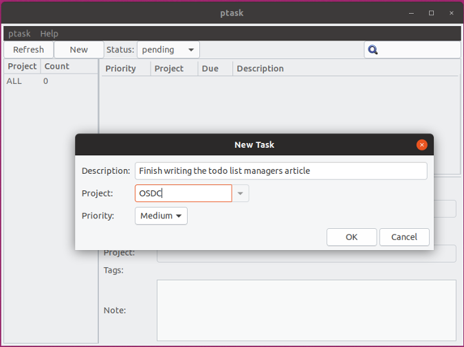This screenshot has width=464, height=347.
Task: Click the New toolbar button
Action: point(79,49)
